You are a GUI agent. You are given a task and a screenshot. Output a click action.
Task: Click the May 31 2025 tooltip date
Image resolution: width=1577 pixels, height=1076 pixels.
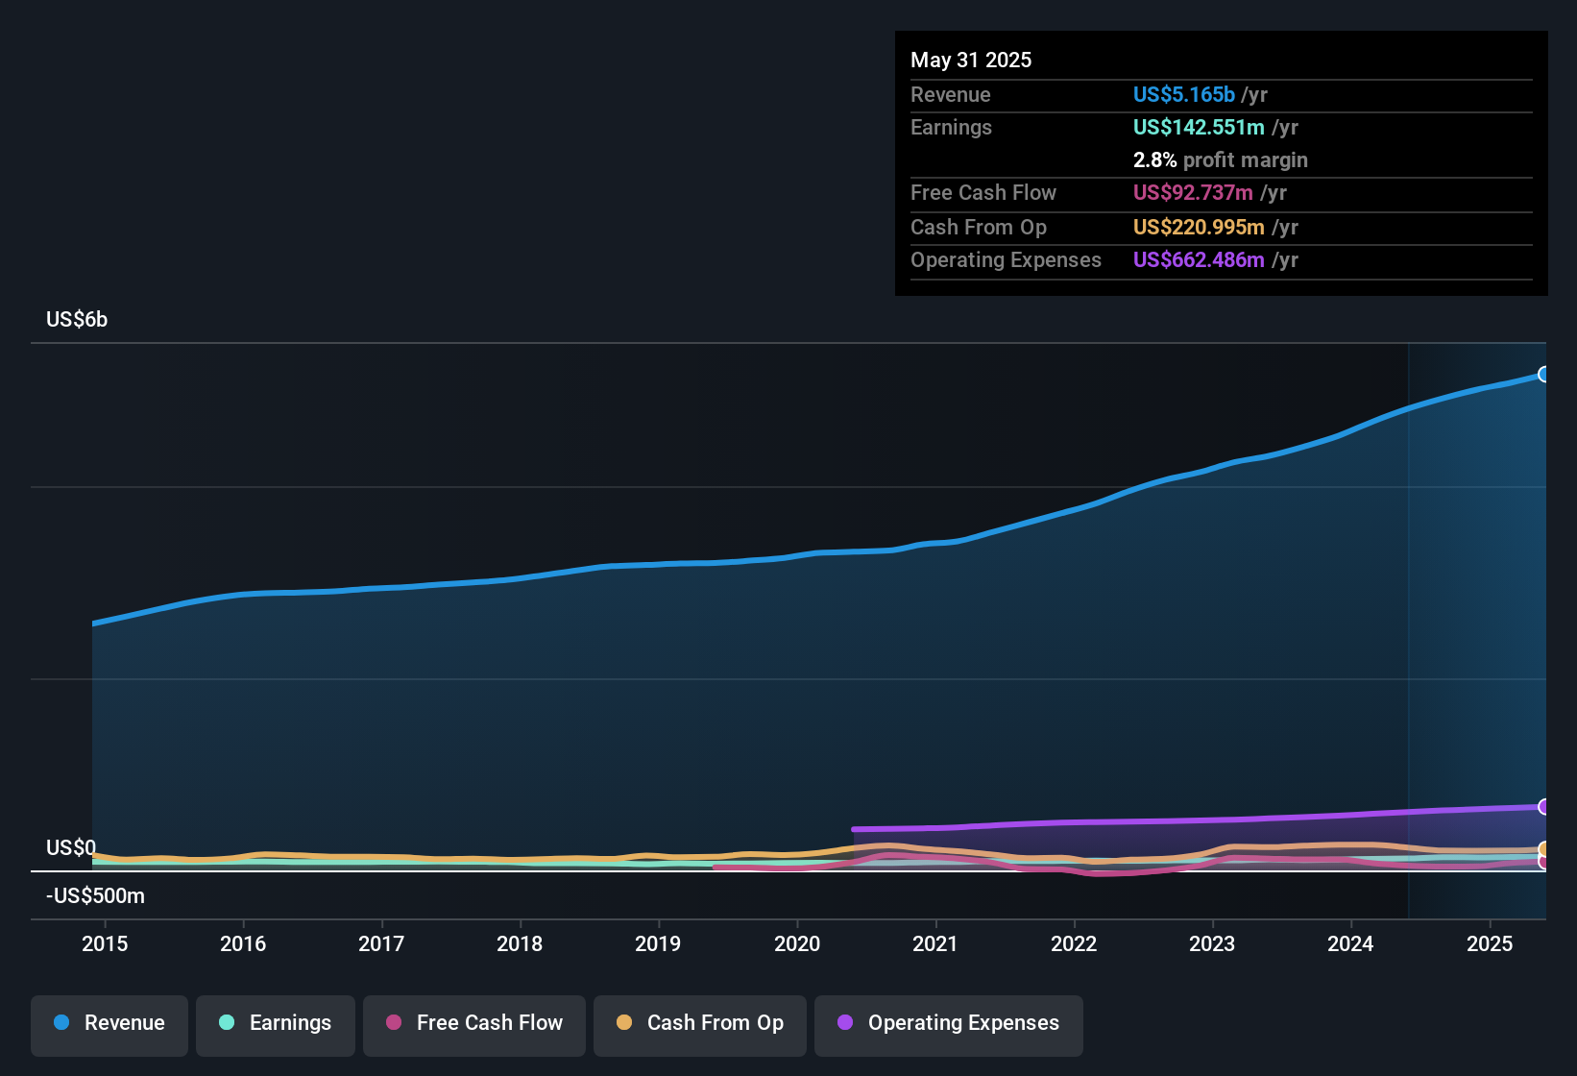pyautogui.click(x=971, y=60)
